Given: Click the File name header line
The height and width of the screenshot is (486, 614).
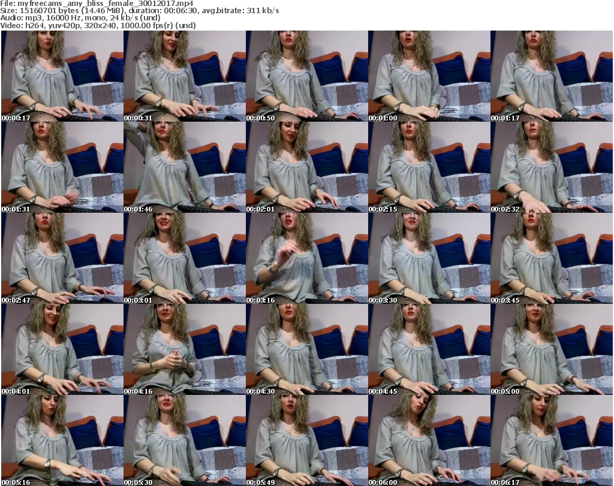Looking at the screenshot, I should [97, 4].
